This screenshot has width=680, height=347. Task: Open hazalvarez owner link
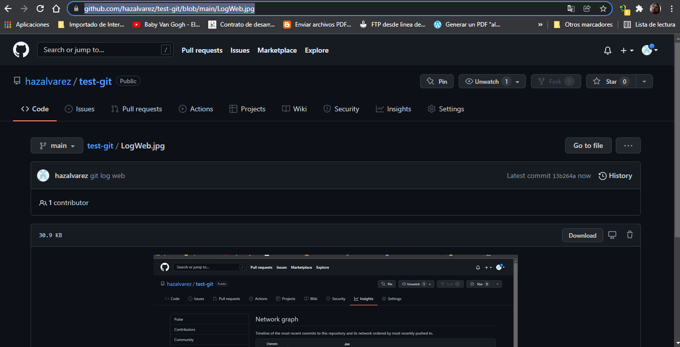pyautogui.click(x=48, y=81)
